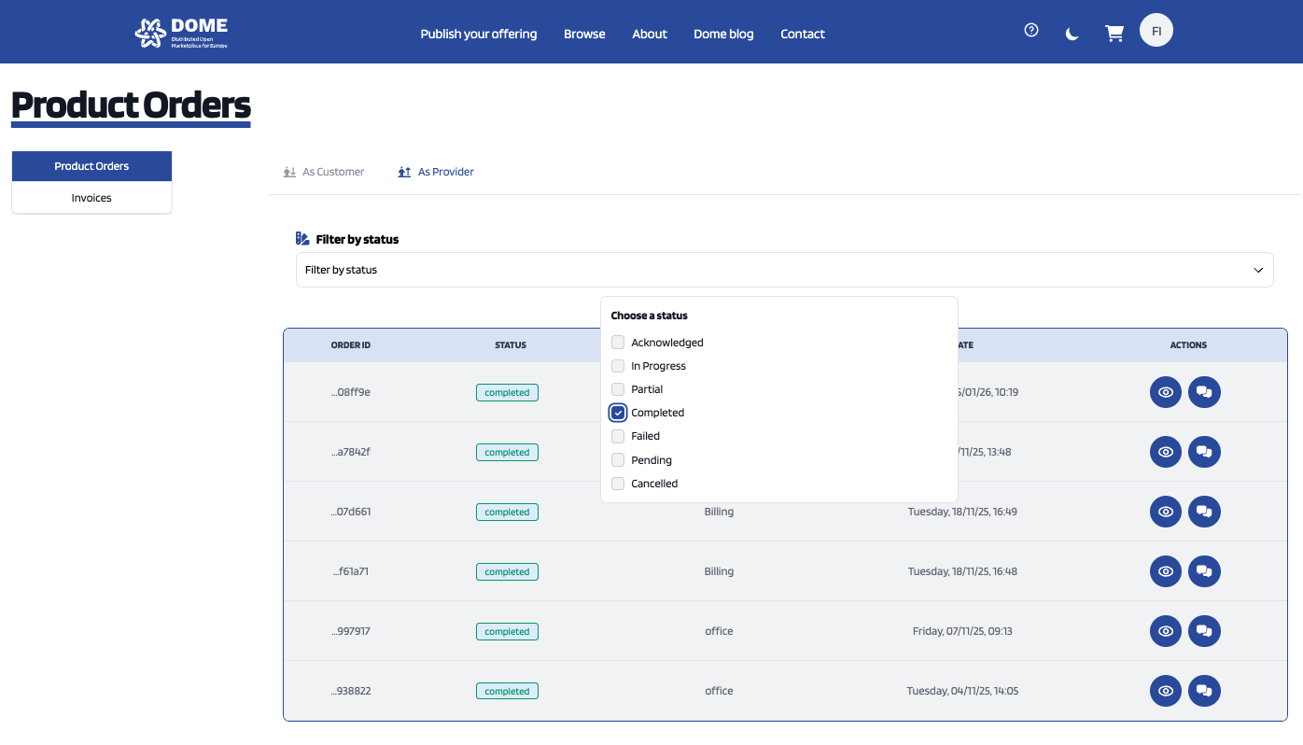Click the completed badge for order f61a71
The height and width of the screenshot is (745, 1303).
click(507, 571)
